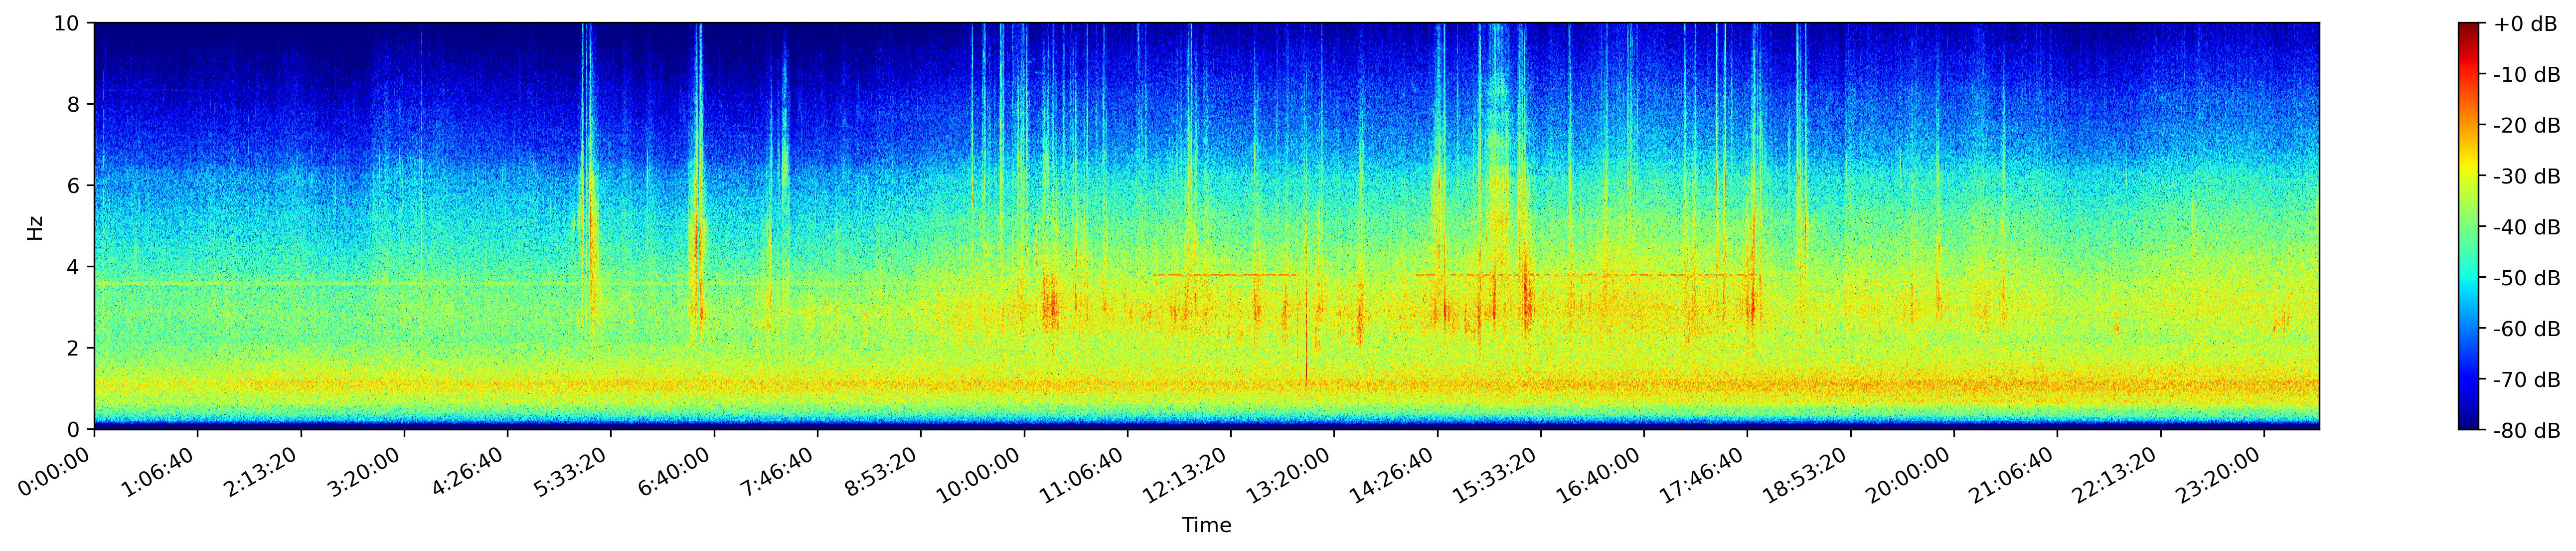The width and height of the screenshot is (2576, 551).
Task: Click the dark blue bottom of colorbar
Action: (x=2469, y=425)
